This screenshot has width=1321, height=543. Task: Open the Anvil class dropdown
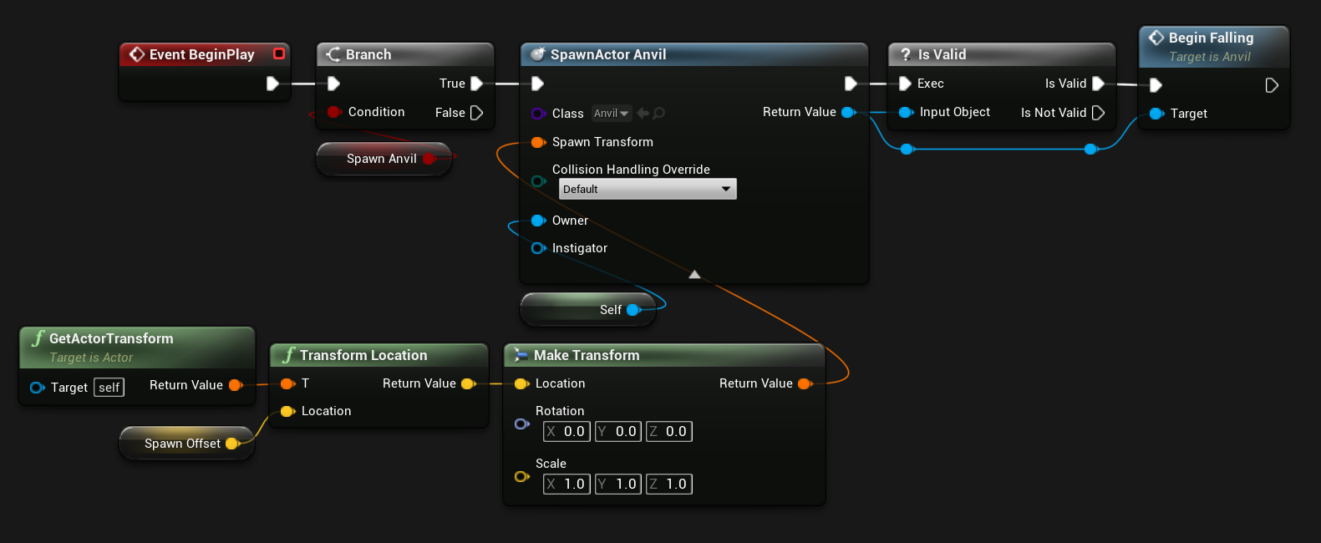click(x=611, y=114)
